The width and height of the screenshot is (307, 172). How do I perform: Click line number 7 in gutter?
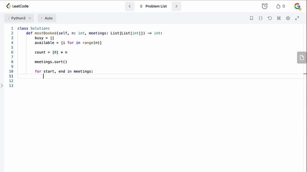coord(12,57)
